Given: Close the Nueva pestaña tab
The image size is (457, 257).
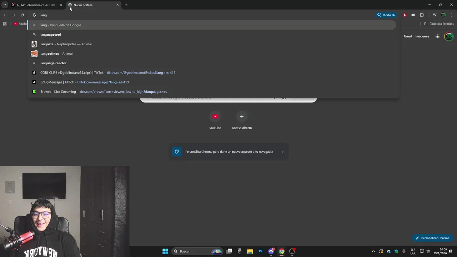Looking at the screenshot, I should coord(117,5).
